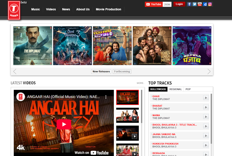The height and width of the screenshot is (156, 232).
Task: Click the YouTube subscribe button
Action: coord(154,4)
